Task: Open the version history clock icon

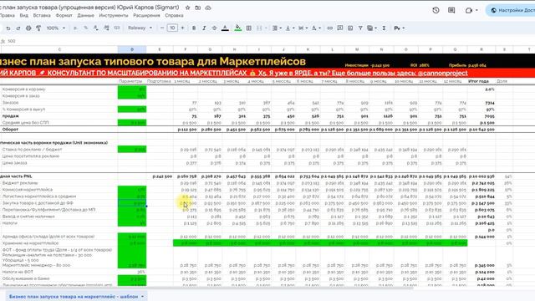Action: coord(436,10)
